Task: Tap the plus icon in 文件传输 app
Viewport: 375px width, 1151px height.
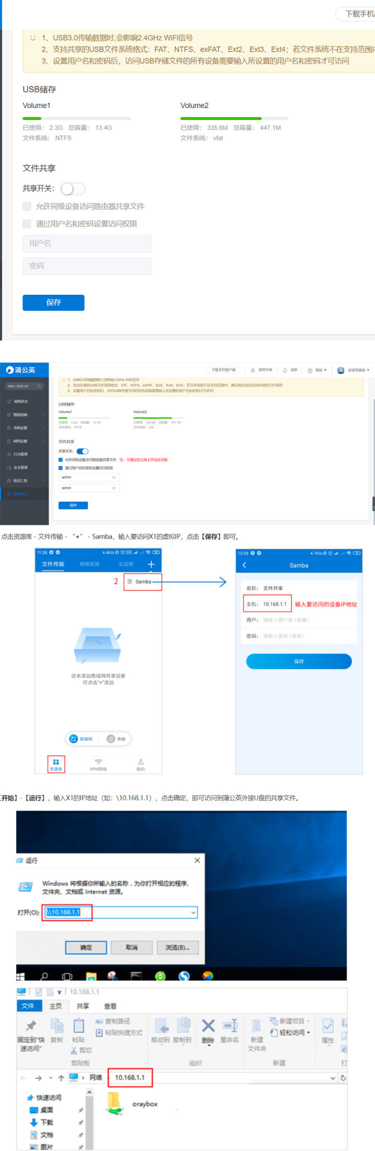Action: pyautogui.click(x=151, y=564)
